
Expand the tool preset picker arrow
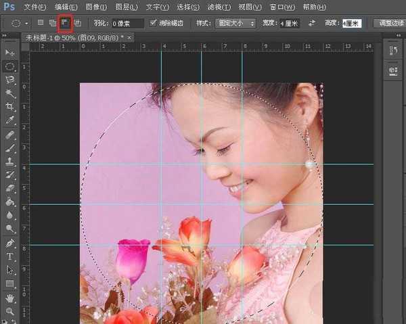point(27,23)
